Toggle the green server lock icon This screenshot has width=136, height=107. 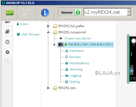click(78, 12)
